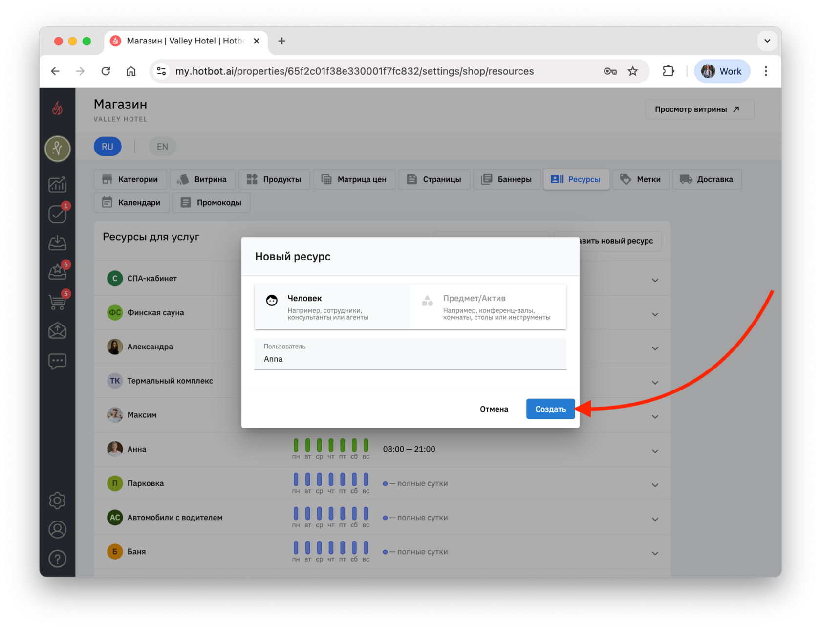Expand the Баня resource row
The image size is (821, 629).
655,554
